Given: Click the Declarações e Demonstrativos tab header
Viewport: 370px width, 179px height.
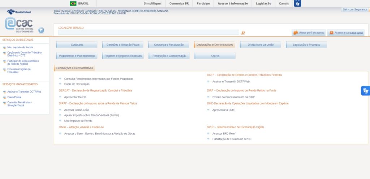Looking at the screenshot, I should 74,68.
